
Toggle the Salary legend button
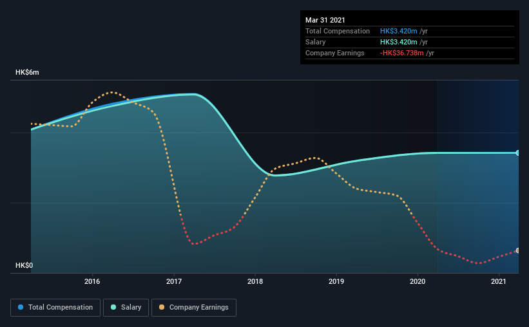[126, 308]
